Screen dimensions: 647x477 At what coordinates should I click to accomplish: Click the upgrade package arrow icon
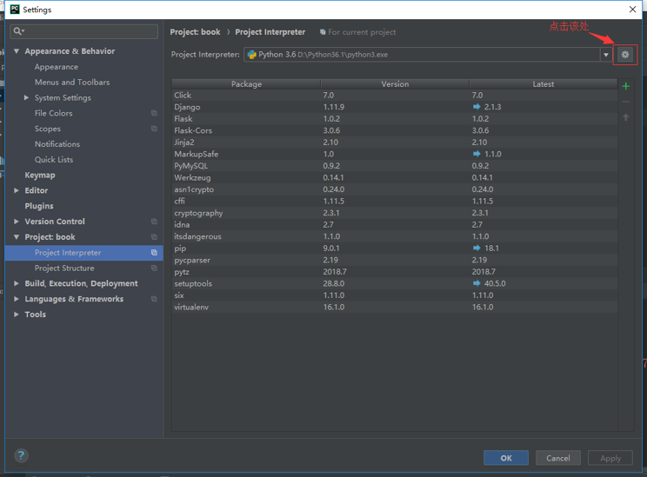(x=625, y=117)
